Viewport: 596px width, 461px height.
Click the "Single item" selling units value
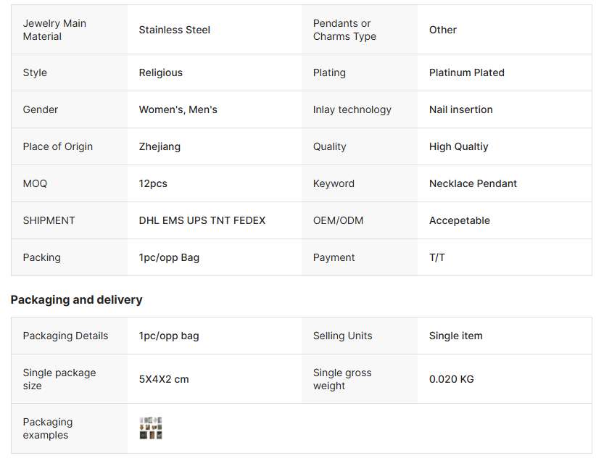[456, 336]
